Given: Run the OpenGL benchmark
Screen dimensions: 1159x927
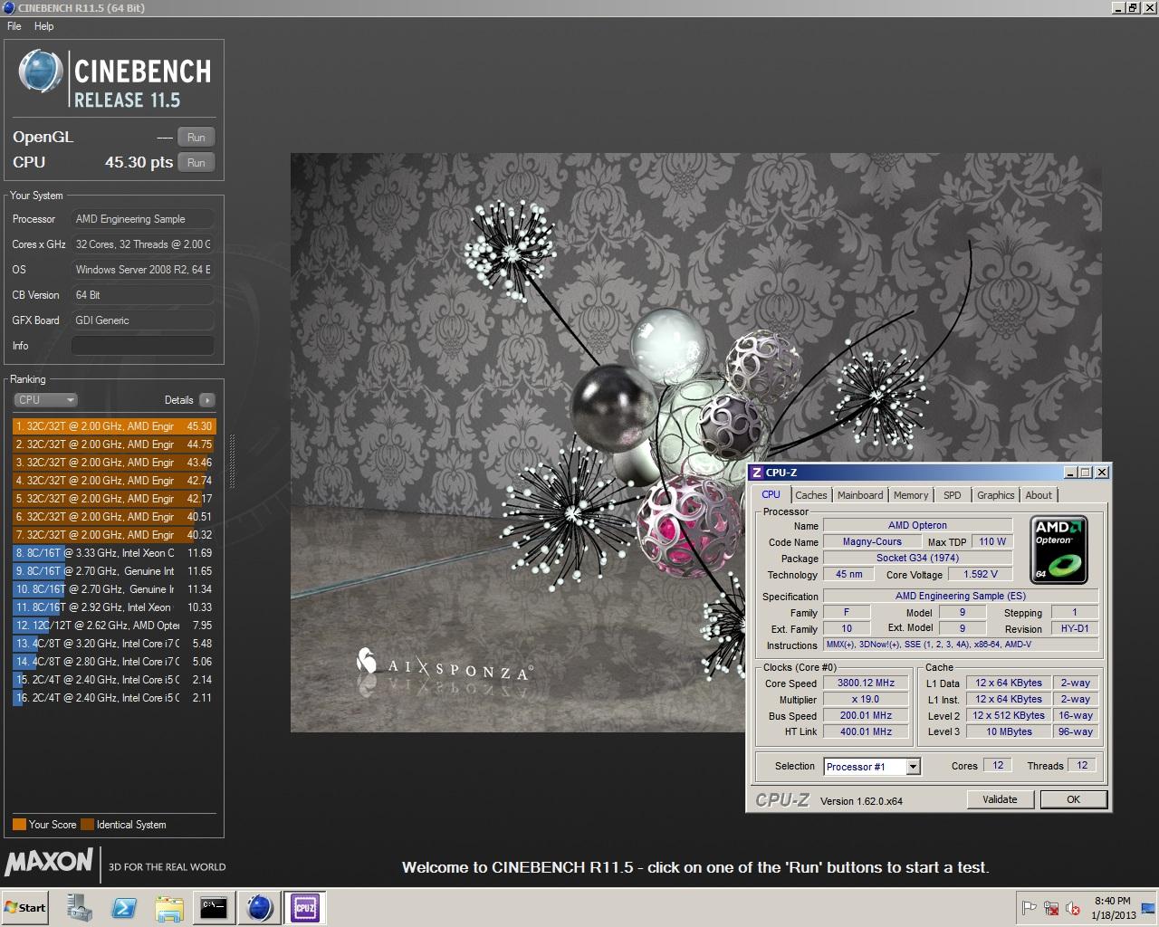Looking at the screenshot, I should 196,138.
